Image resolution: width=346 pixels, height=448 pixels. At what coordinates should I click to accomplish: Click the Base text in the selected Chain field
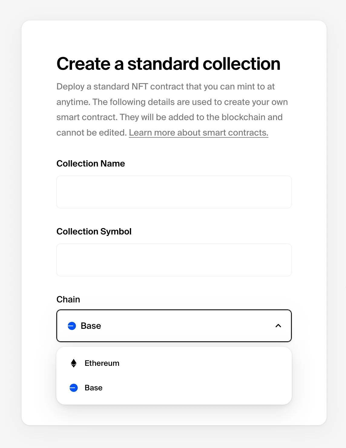(x=91, y=326)
